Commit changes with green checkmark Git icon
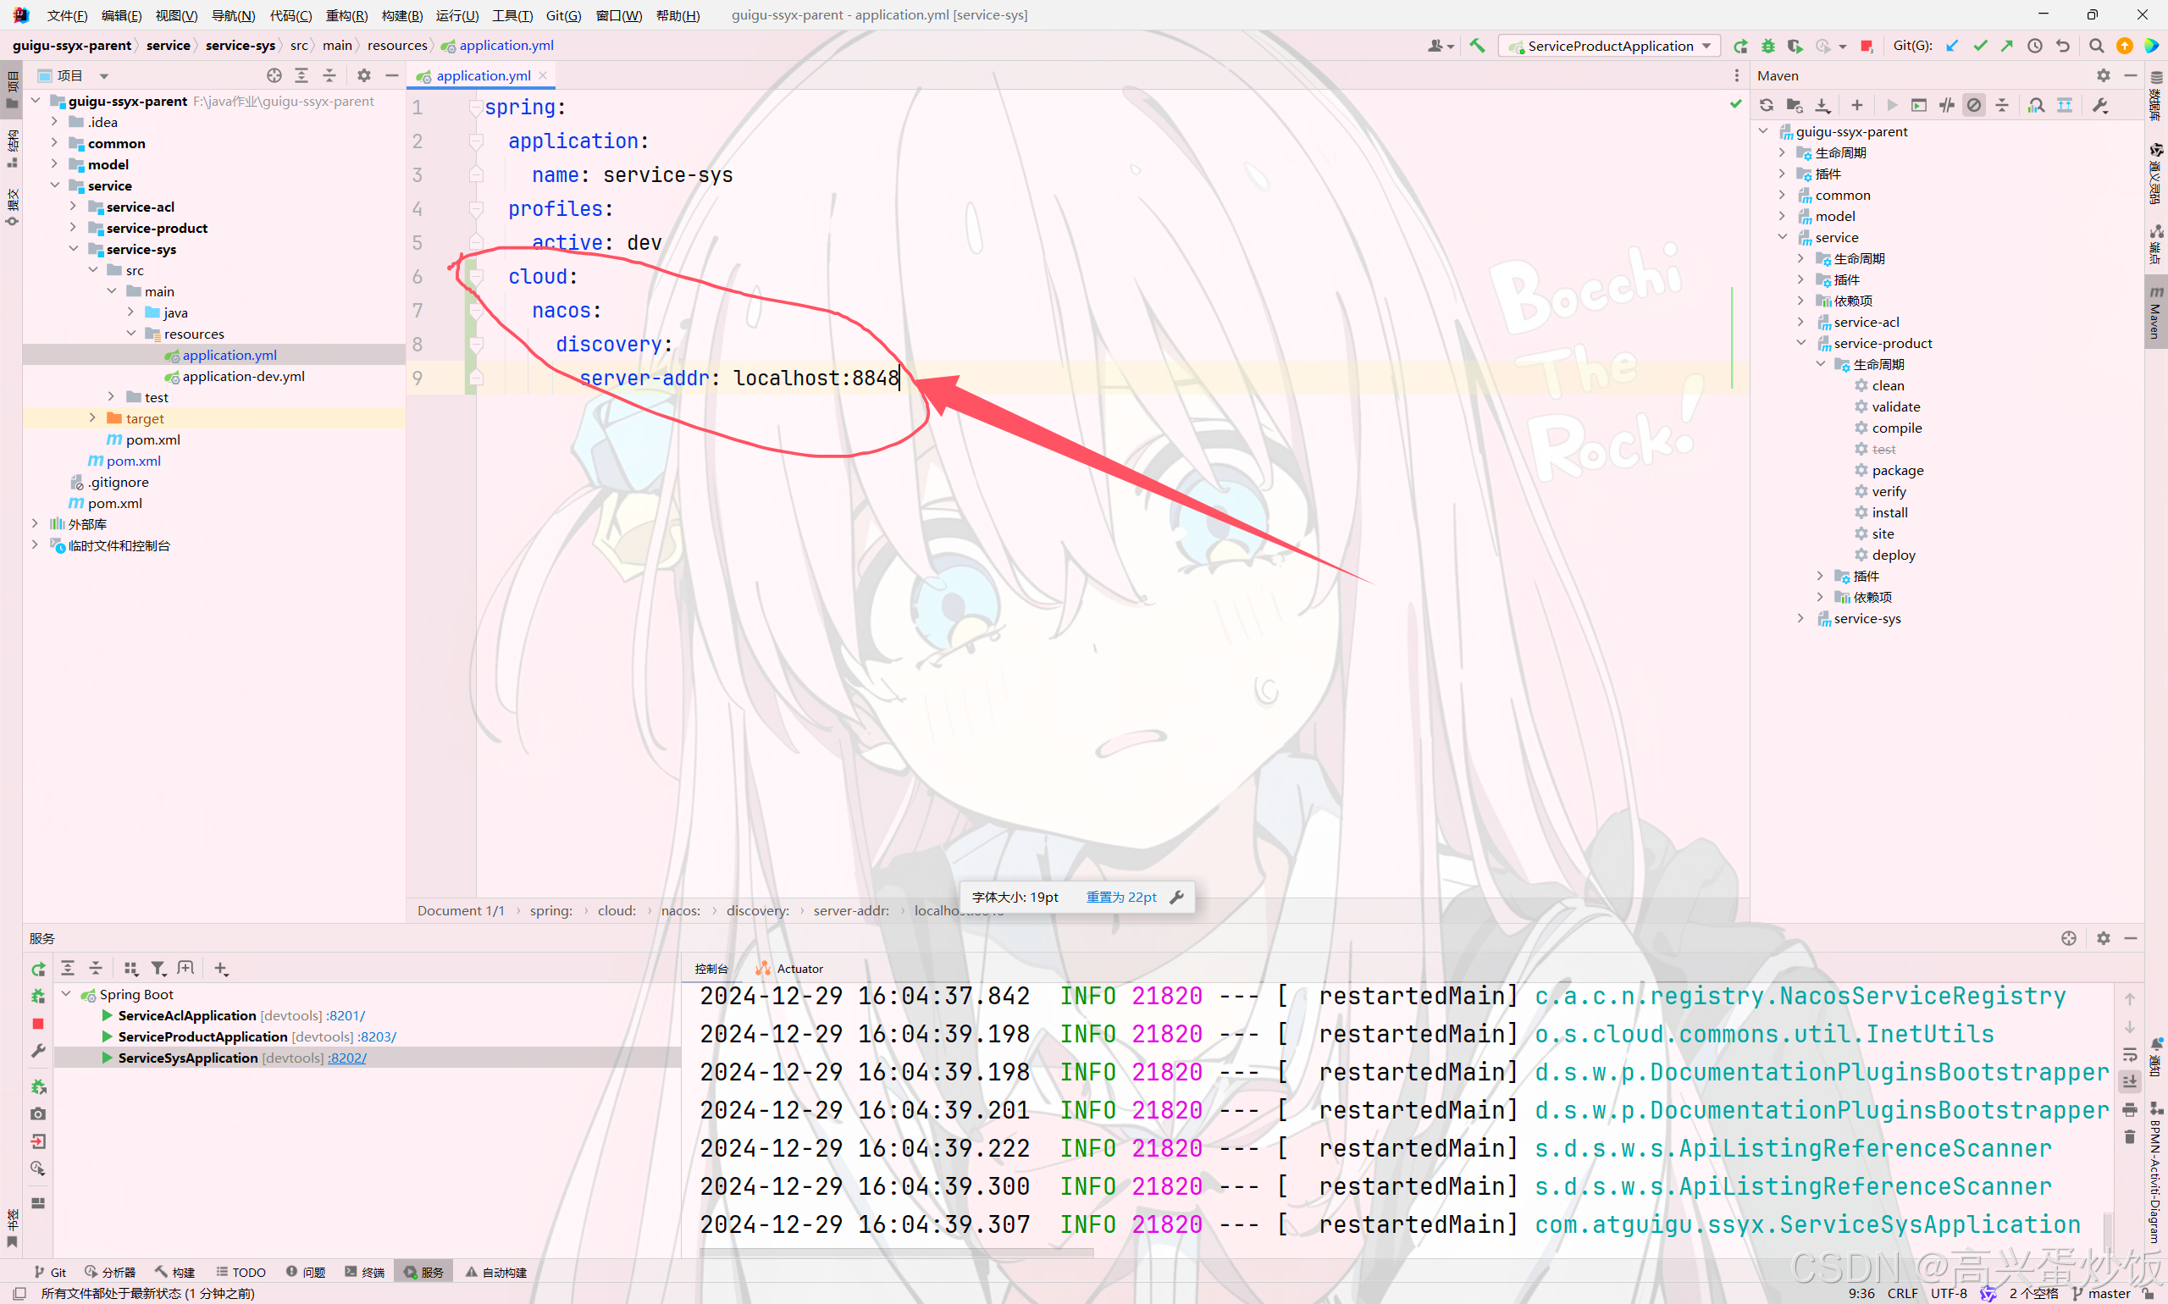 click(1980, 46)
